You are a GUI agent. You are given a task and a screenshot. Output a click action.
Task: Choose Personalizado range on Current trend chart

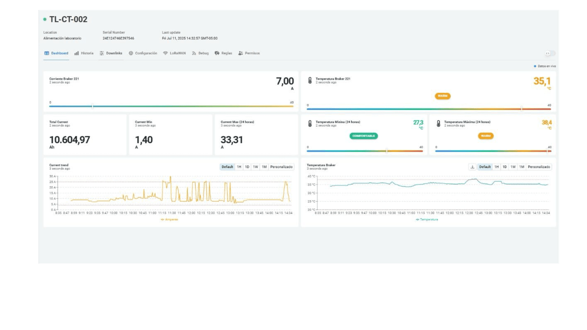click(x=281, y=167)
